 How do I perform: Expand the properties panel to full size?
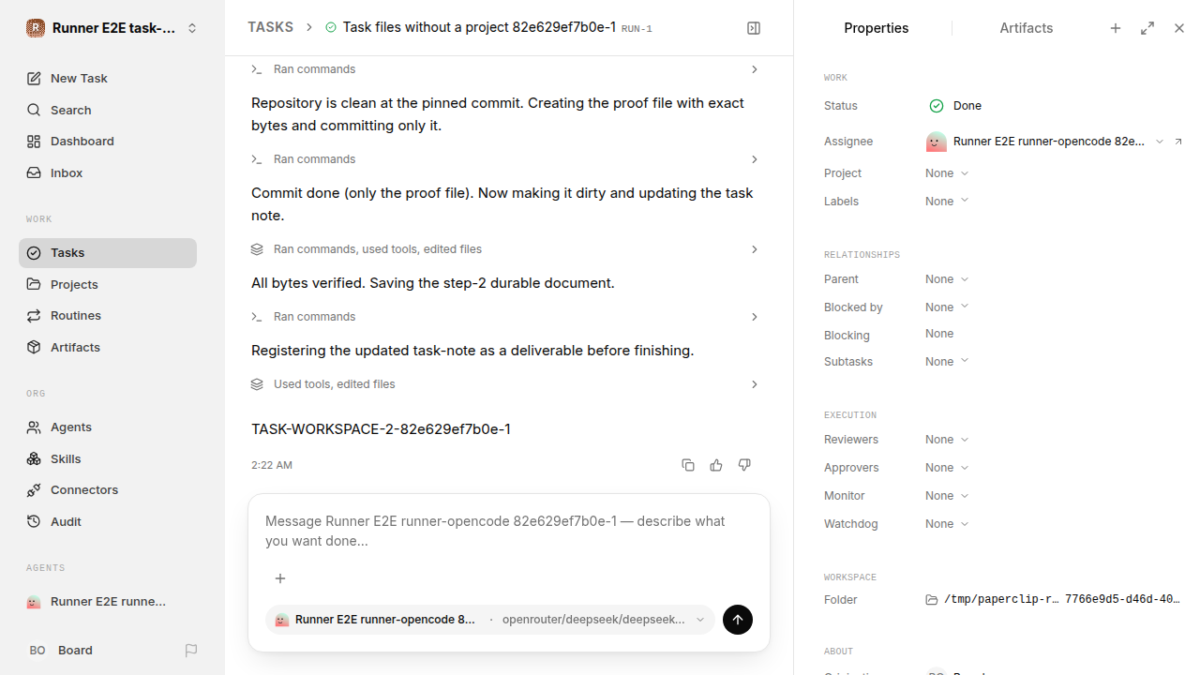(x=1147, y=28)
